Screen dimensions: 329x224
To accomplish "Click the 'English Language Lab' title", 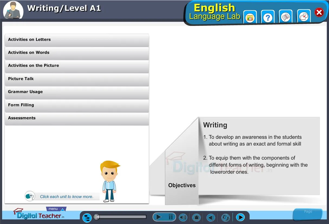I will point(214,12).
